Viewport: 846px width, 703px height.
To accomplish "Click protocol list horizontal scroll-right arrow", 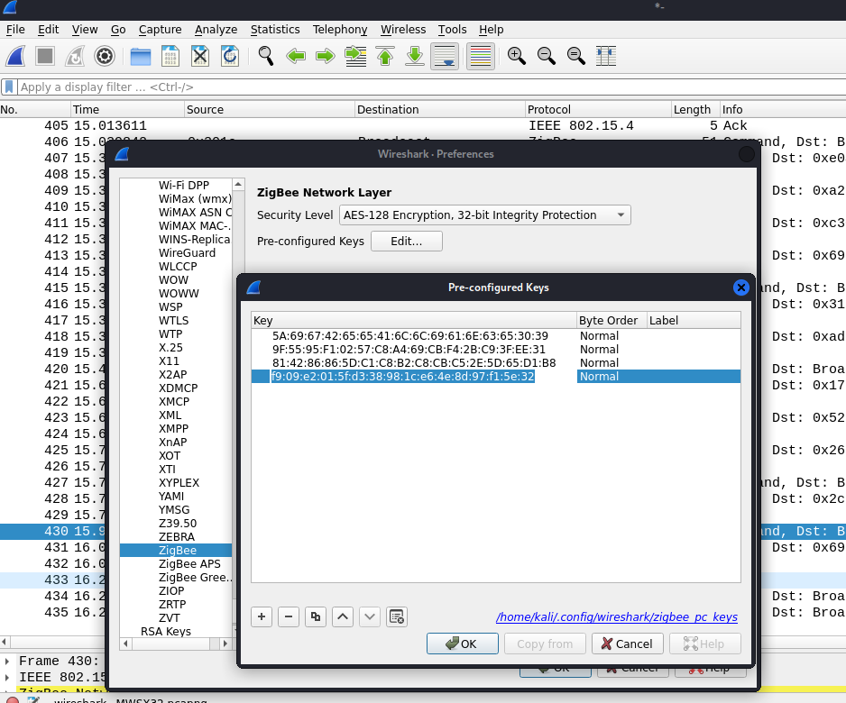I will pyautogui.click(x=225, y=644).
